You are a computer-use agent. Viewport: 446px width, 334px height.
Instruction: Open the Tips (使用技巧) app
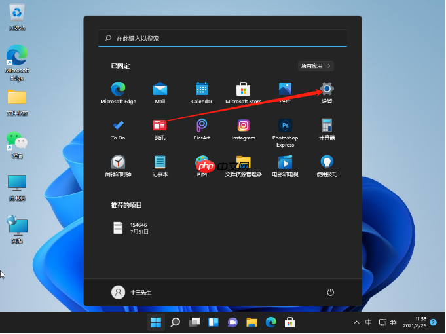(x=327, y=166)
